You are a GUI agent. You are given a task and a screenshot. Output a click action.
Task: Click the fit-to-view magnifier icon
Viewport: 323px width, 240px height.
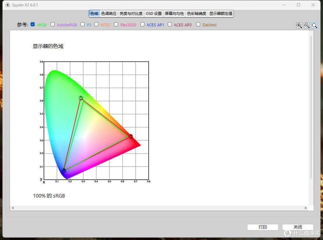pyautogui.click(x=314, y=25)
